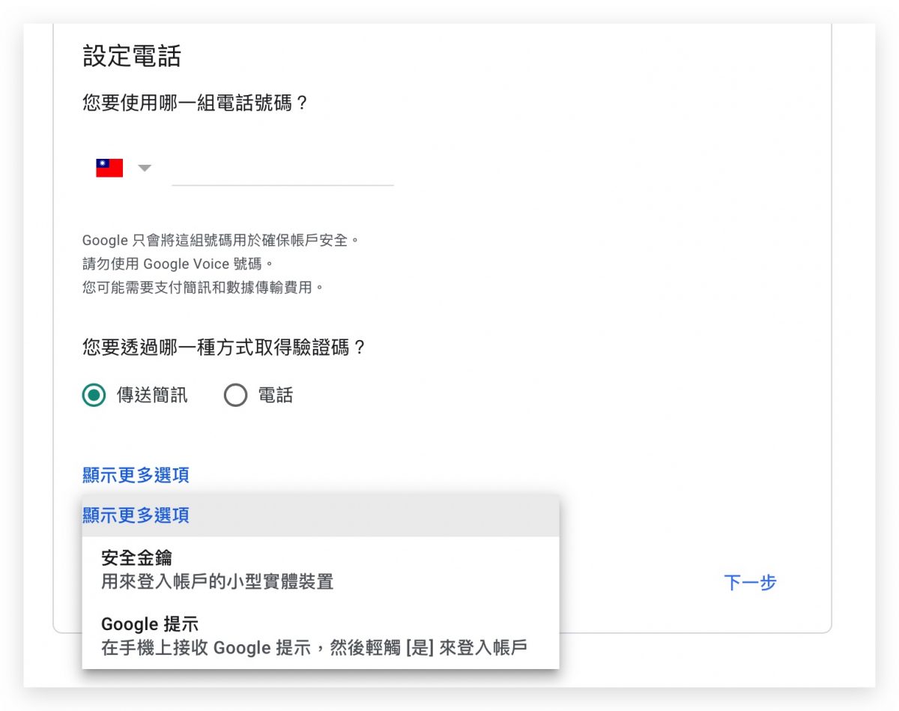Select the 傳送簡訊 radio button
Screen dimensions: 899x711
pos(94,395)
